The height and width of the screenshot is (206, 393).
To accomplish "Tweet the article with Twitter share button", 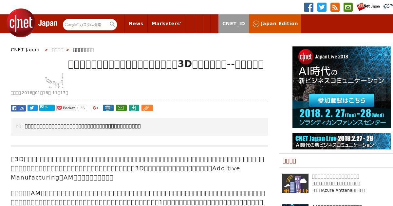I will pyautogui.click(x=32, y=108).
